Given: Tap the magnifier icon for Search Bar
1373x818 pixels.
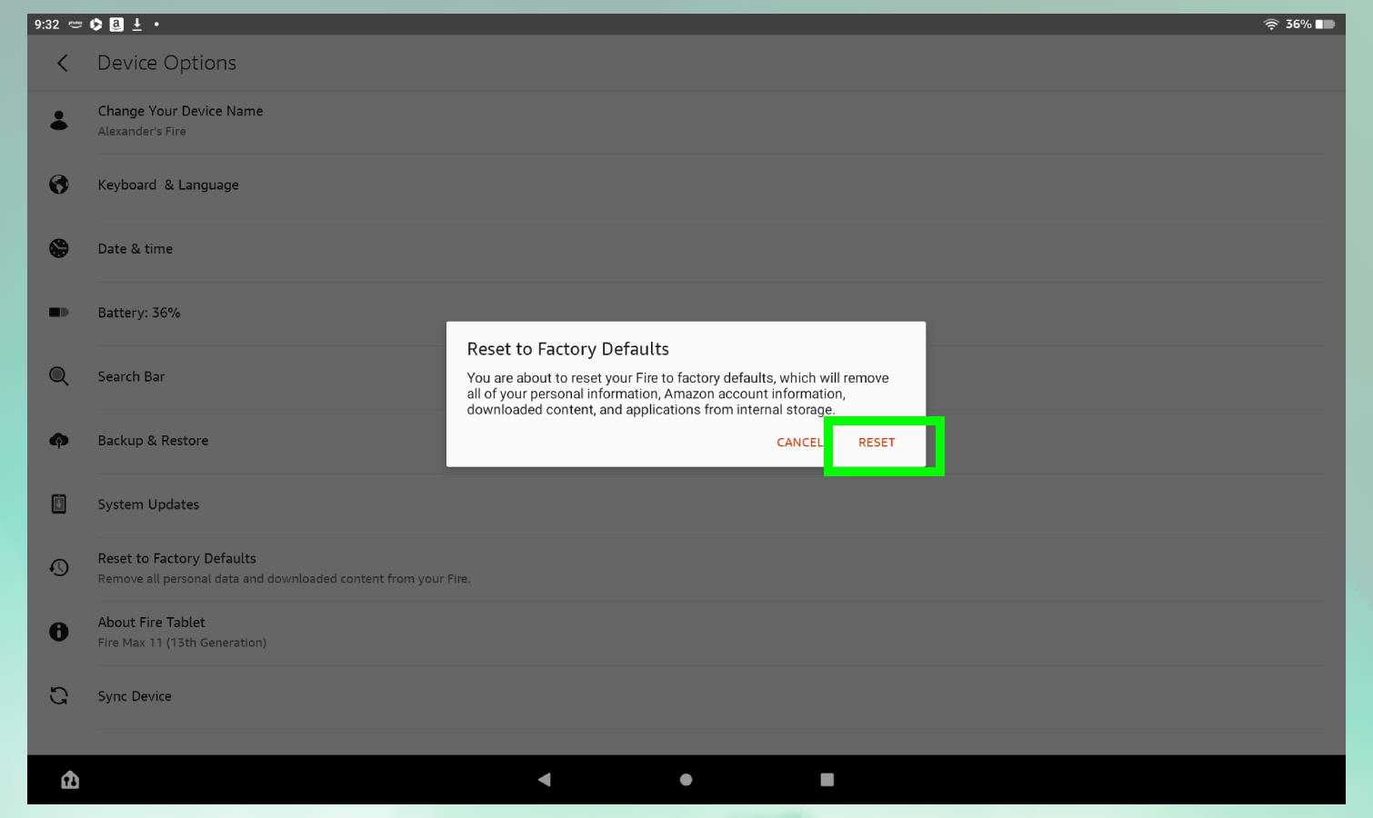Looking at the screenshot, I should pyautogui.click(x=59, y=376).
